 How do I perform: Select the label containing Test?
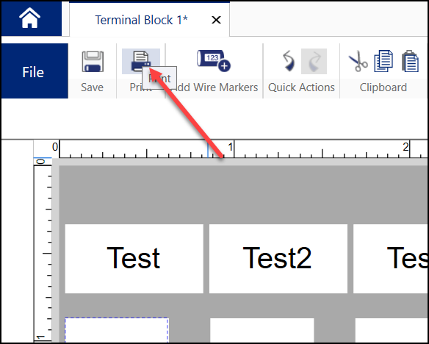134,259
